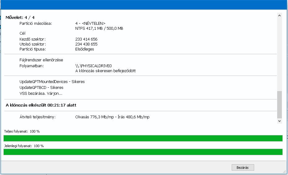Image resolution: width=288 pixels, height=175 pixels.
Task: Click the Teljes folyamat green progress bar
Action: 143,138
